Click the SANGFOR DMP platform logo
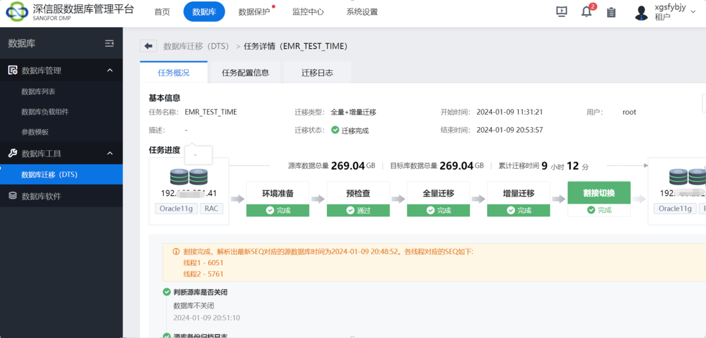Image resolution: width=706 pixels, height=338 pixels. coord(17,12)
